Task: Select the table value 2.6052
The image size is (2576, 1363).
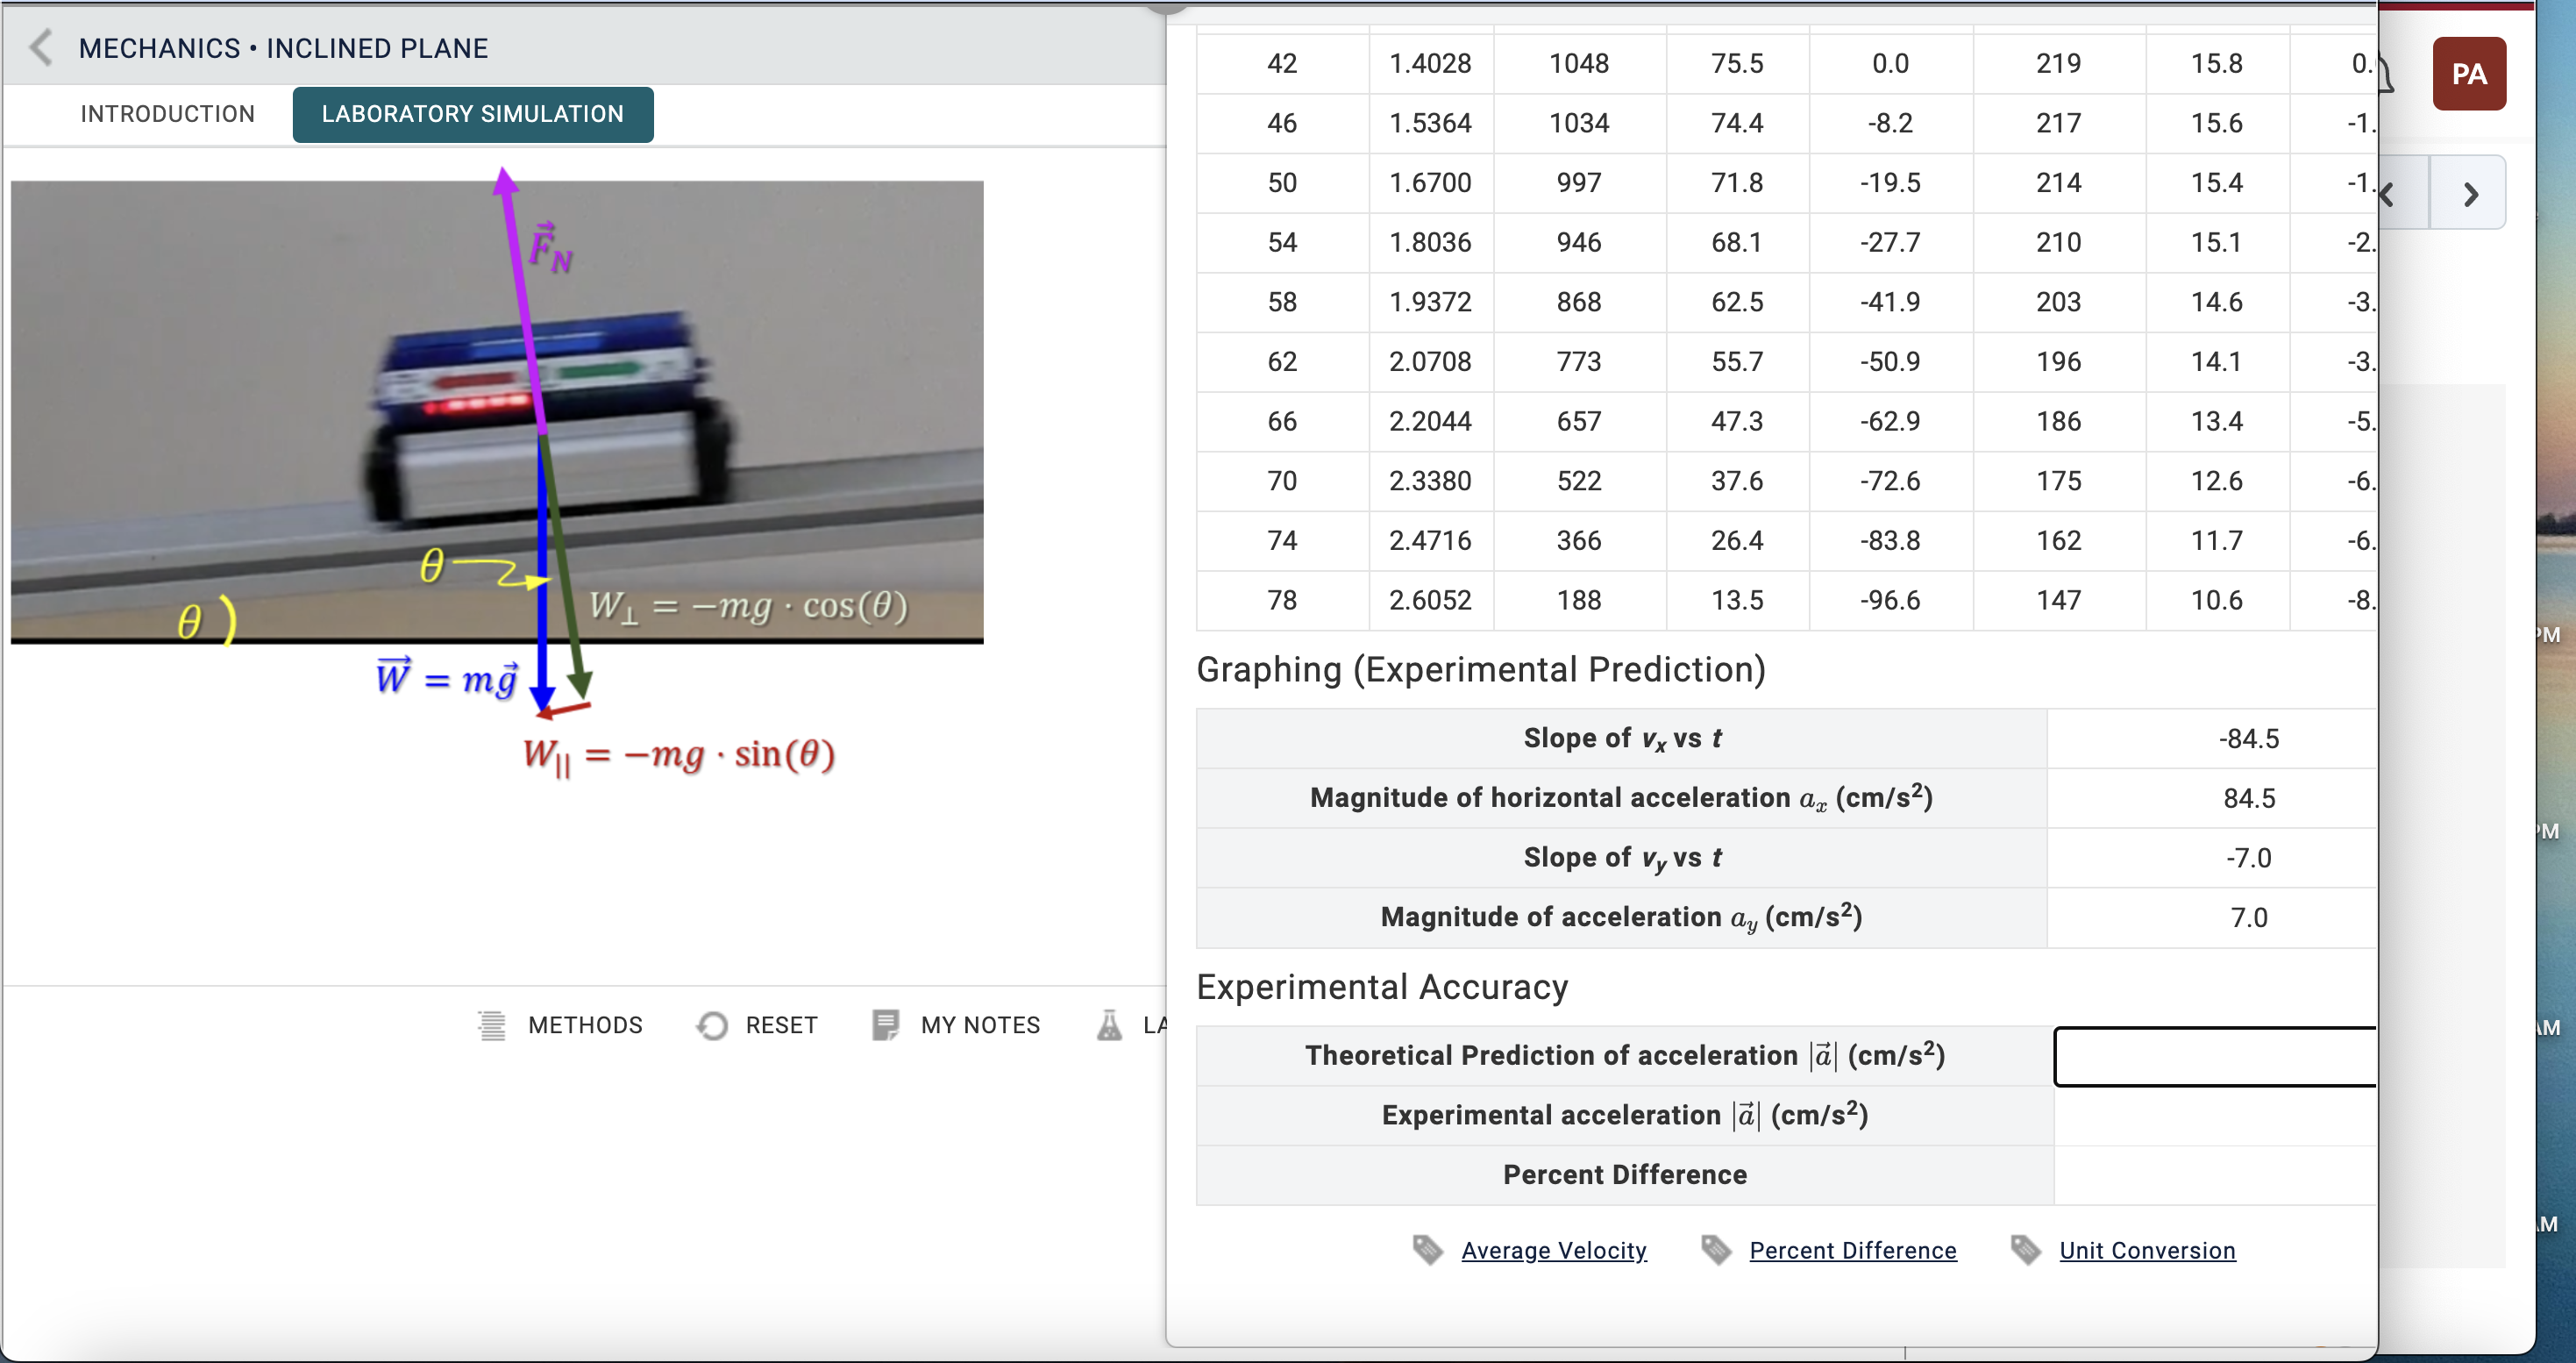Action: coord(1431,599)
